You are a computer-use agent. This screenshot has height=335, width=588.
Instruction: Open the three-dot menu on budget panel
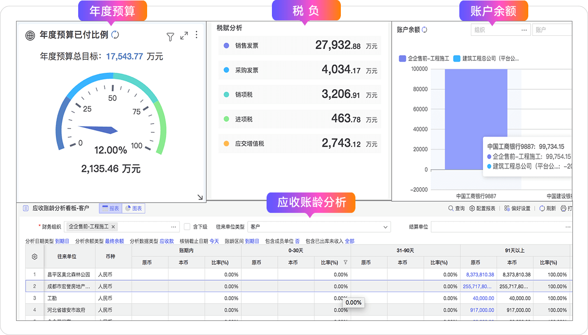pos(197,35)
